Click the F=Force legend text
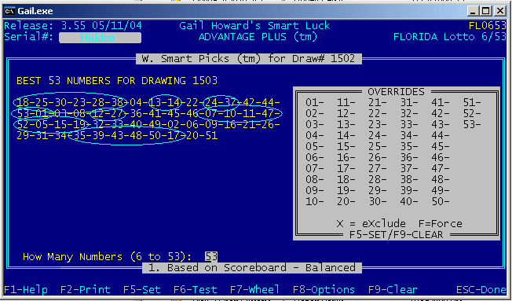The width and height of the screenshot is (512, 301). pos(441,223)
